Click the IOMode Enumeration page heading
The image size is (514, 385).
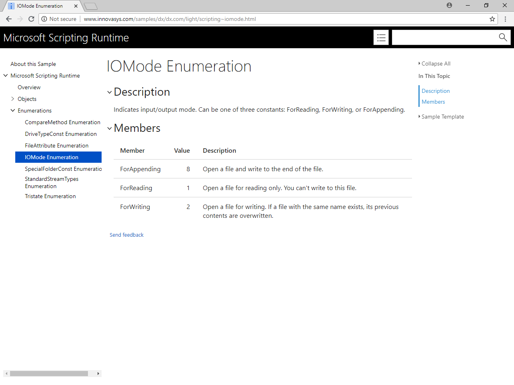179,66
